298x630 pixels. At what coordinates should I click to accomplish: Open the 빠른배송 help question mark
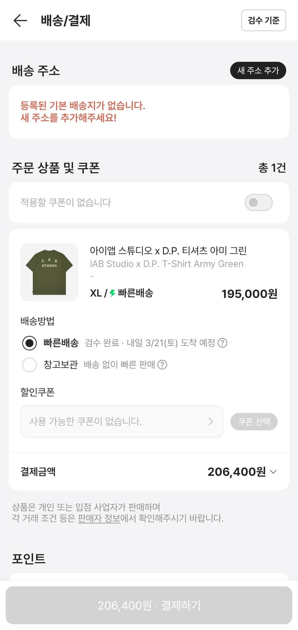(x=223, y=343)
